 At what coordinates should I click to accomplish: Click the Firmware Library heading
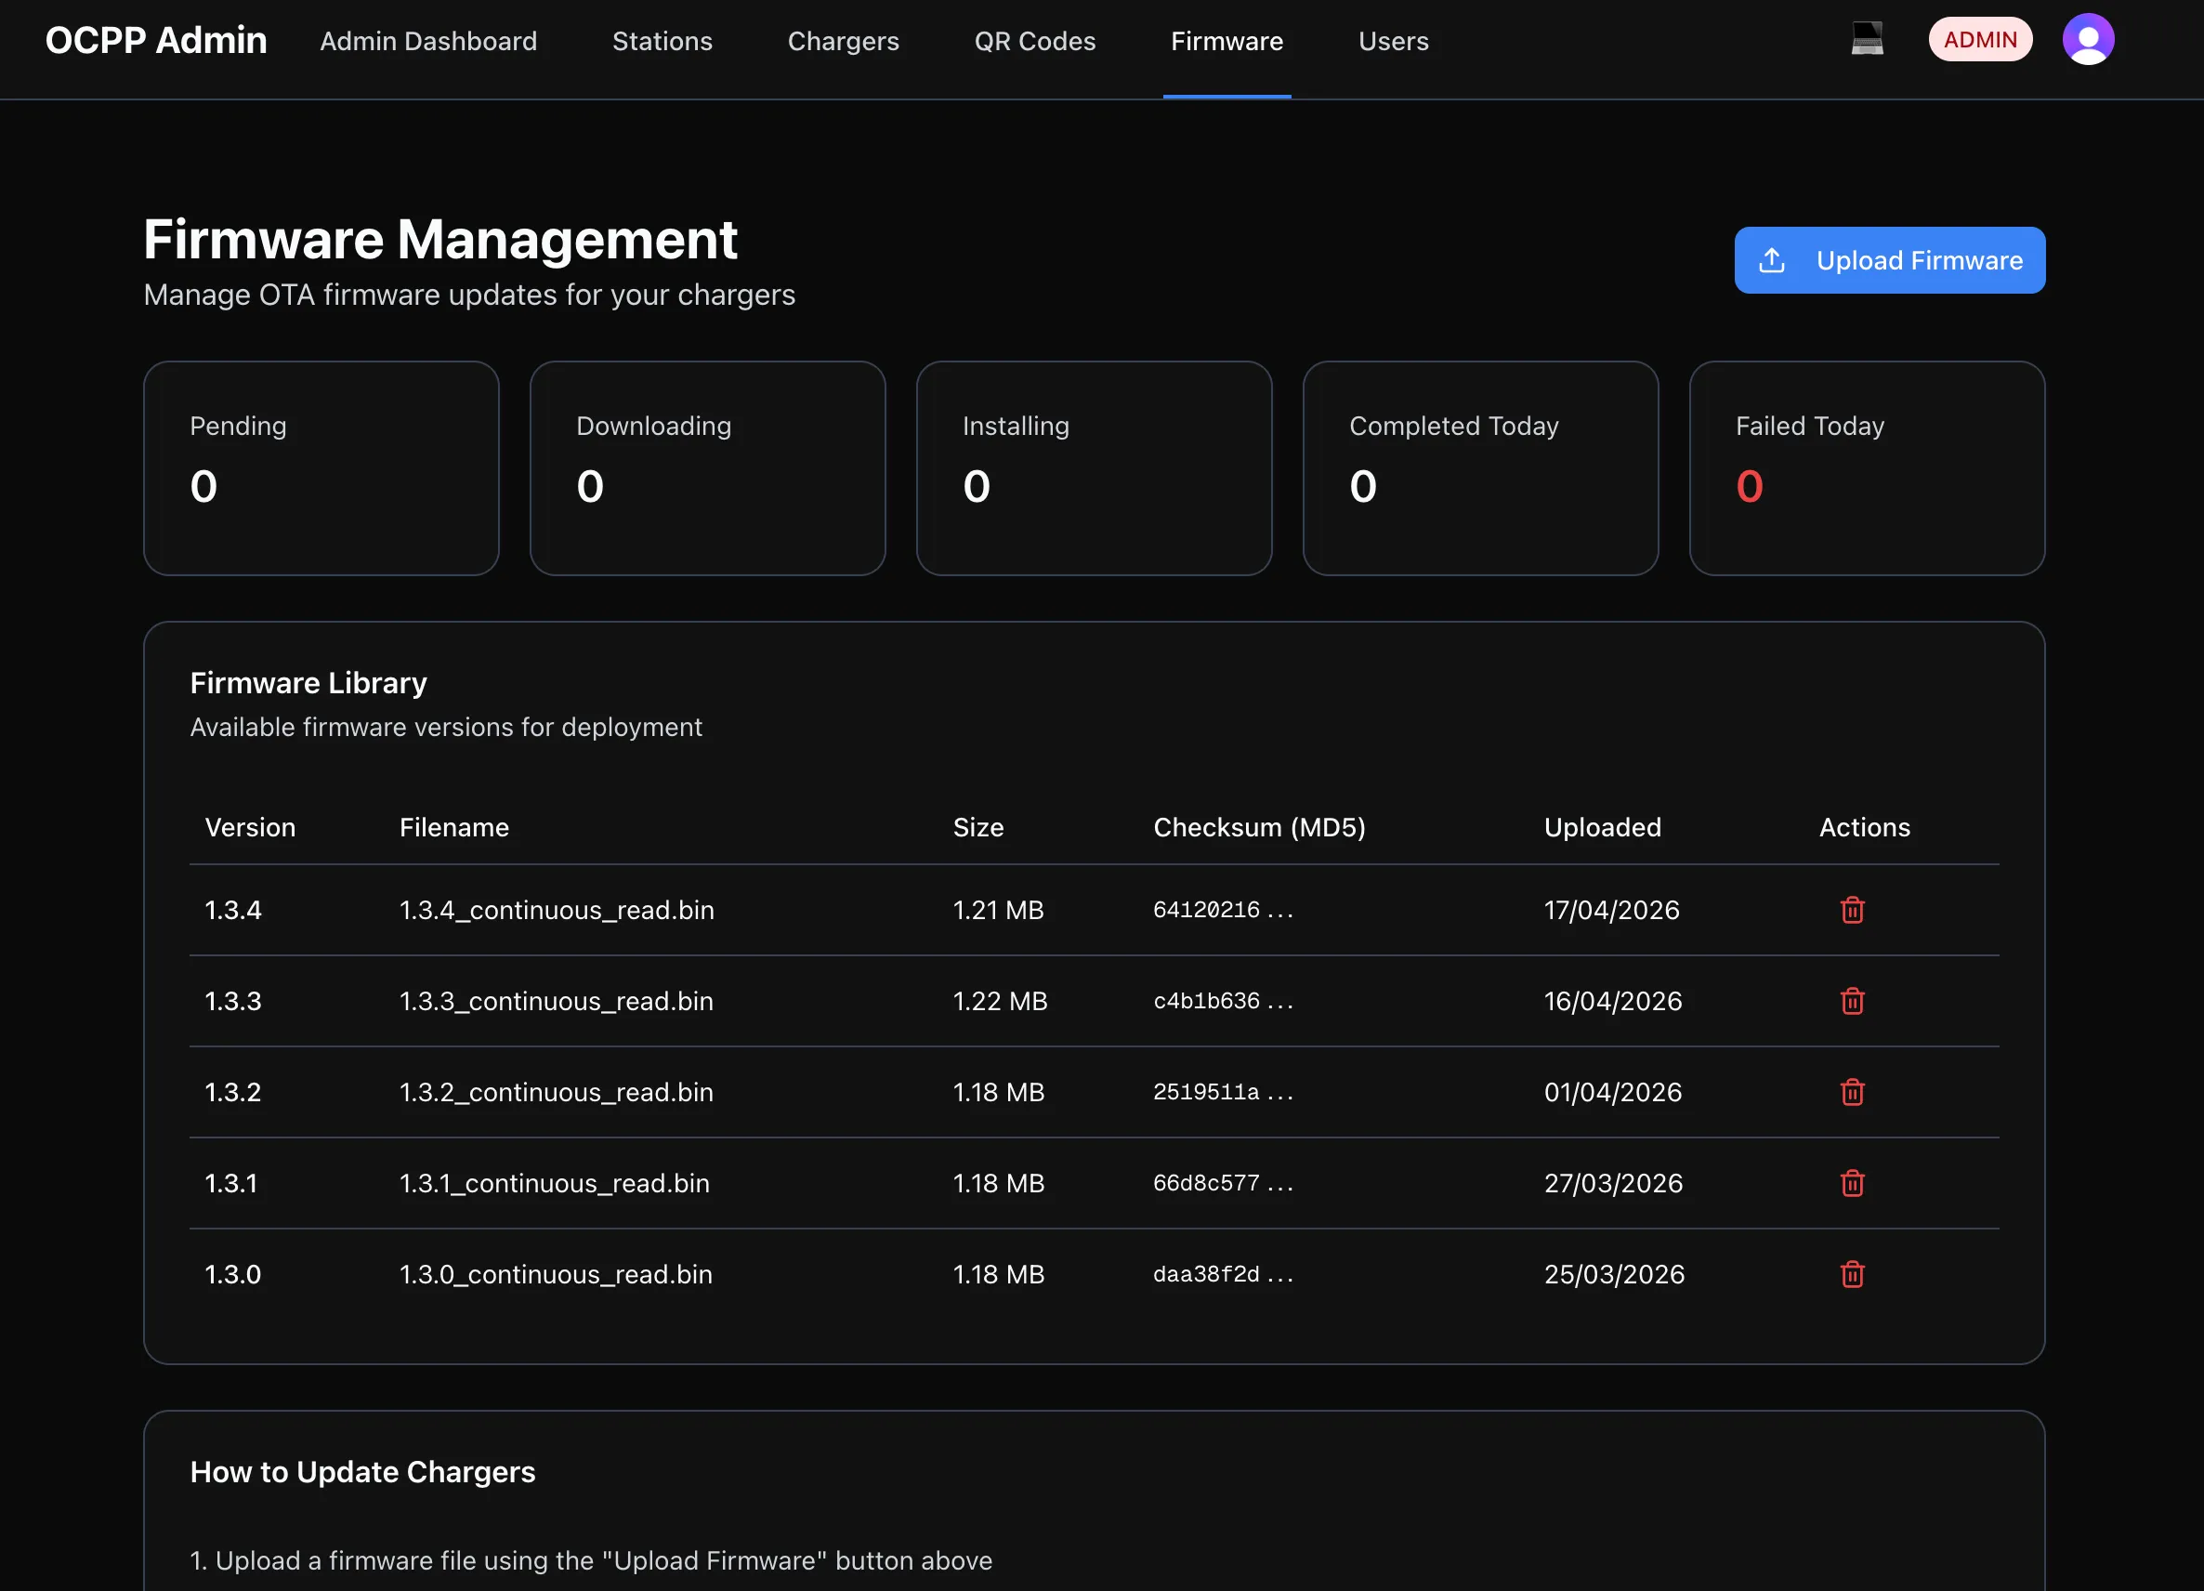click(x=308, y=683)
